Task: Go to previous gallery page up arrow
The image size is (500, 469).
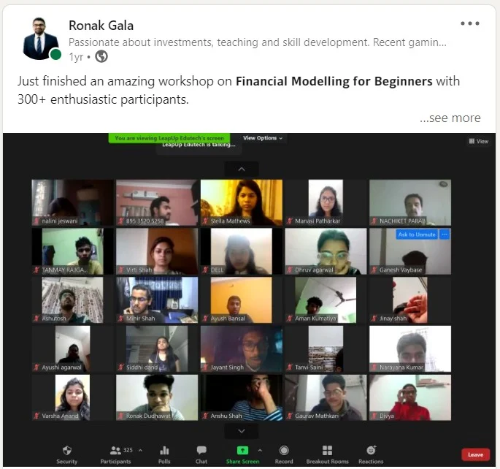Action: (x=242, y=169)
